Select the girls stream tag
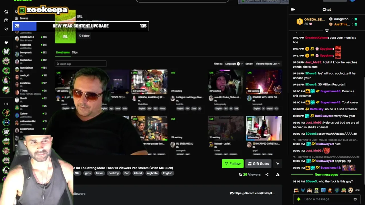Viewport: 365px width, 205px height. coord(88,173)
